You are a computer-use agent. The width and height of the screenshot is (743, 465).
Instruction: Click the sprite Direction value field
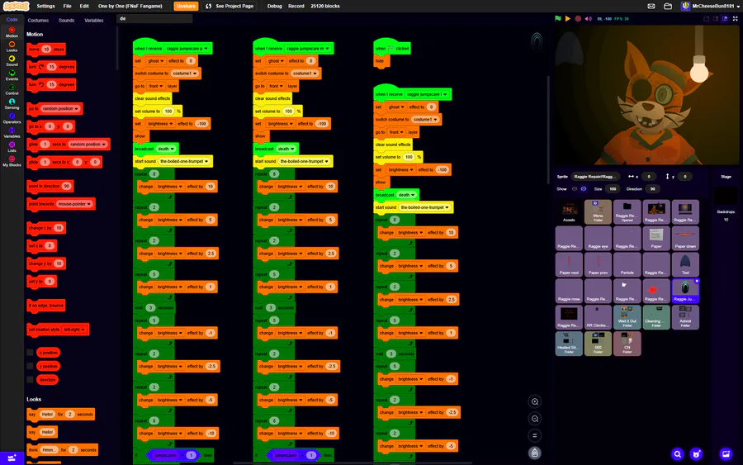tap(652, 188)
